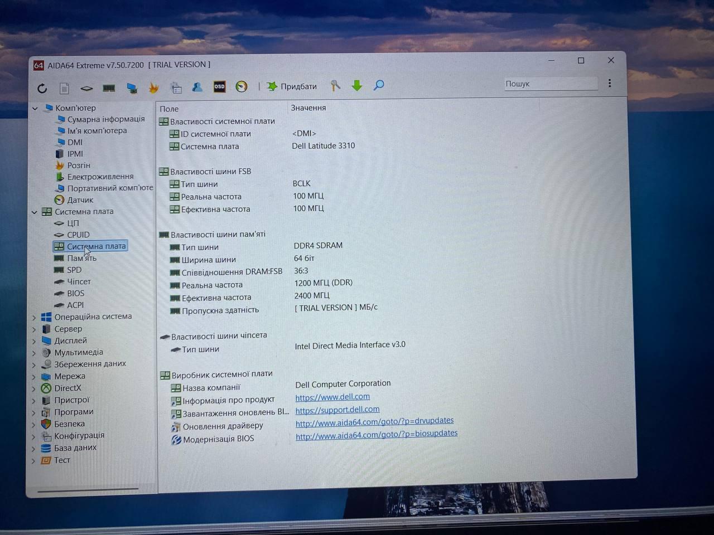
Task: Click the magnifier search toolbar icon
Action: click(379, 85)
